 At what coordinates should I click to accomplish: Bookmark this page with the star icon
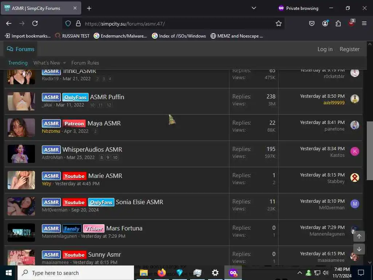pos(279,23)
